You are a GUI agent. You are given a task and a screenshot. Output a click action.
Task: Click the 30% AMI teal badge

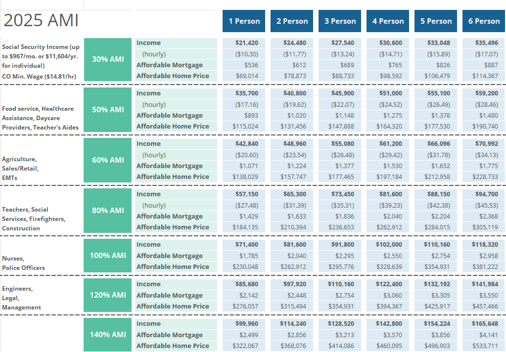[x=107, y=59]
